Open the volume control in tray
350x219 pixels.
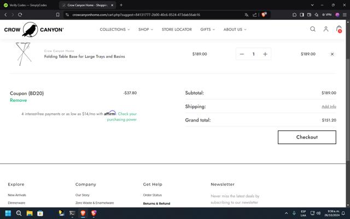(x=318, y=213)
